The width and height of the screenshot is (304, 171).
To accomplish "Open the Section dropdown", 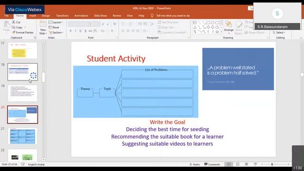I will tap(56, 32).
